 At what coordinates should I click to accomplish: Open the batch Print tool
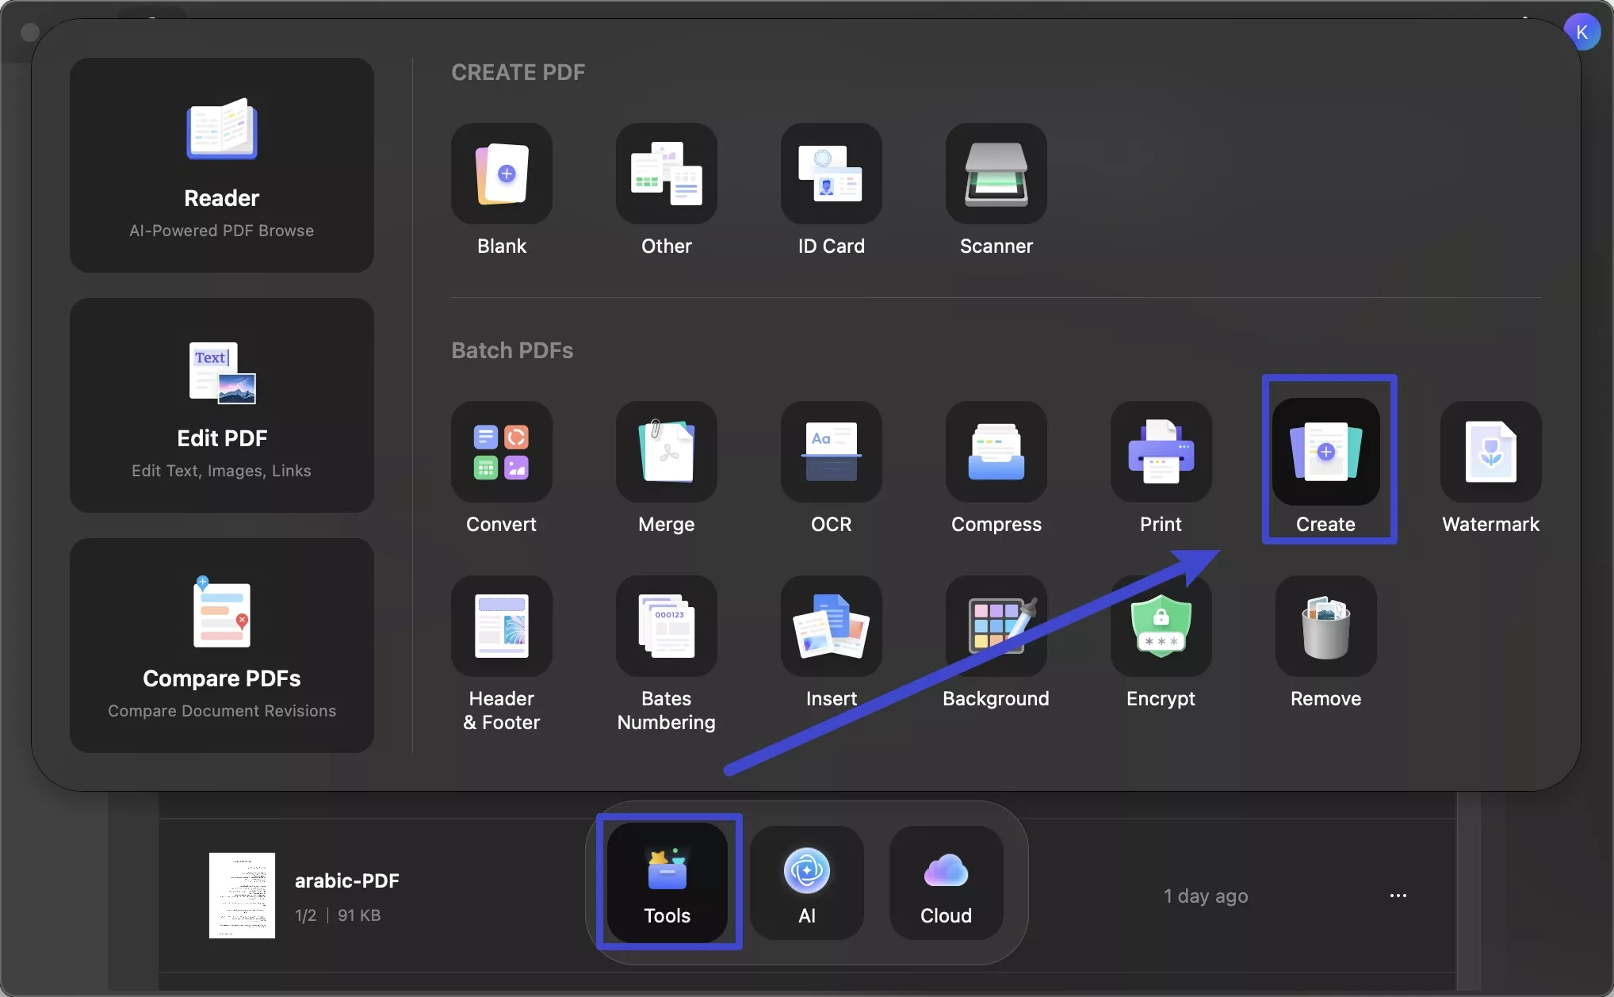tap(1161, 453)
